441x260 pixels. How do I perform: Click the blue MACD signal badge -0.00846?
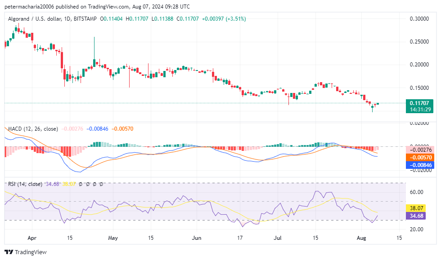click(x=420, y=165)
